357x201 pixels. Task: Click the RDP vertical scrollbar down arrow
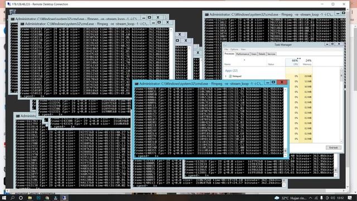[348, 187]
